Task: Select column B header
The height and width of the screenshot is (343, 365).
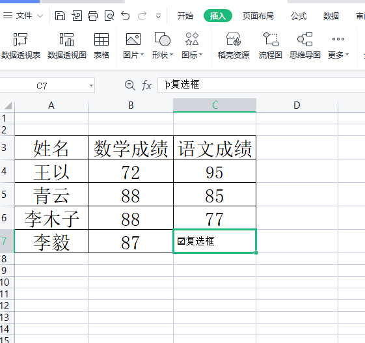Action: pos(131,105)
